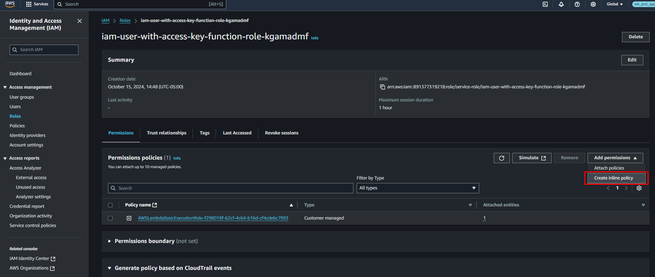
Task: Expand the AWSLambdaBasicExecutionRole policy row
Action: [x=129, y=218]
